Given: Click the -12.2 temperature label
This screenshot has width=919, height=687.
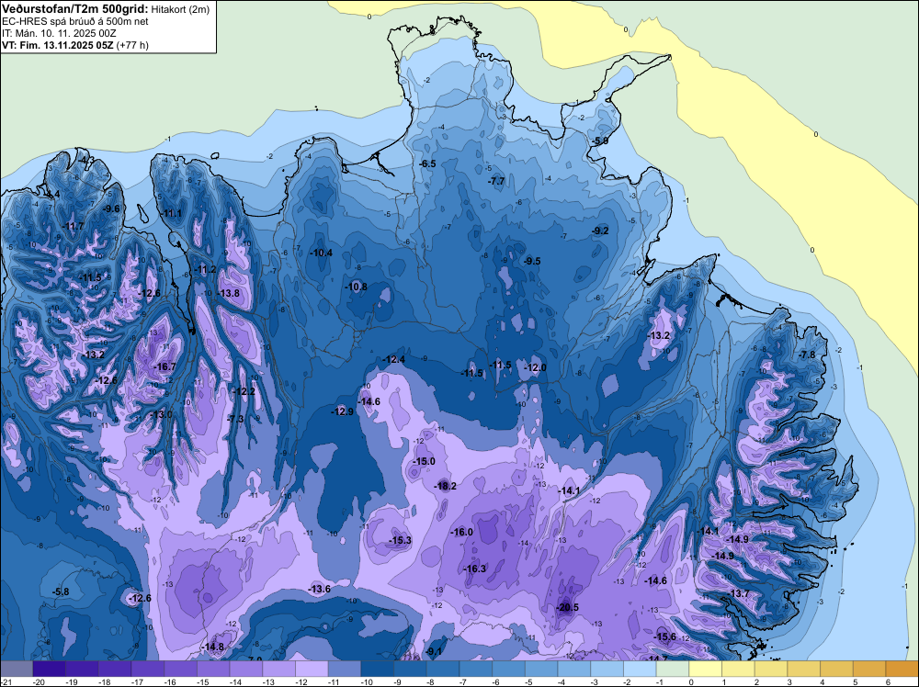Looking at the screenshot, I should point(244,391).
